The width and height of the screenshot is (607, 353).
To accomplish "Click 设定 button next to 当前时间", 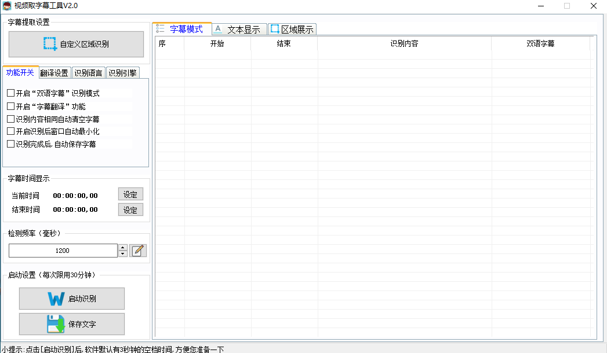I will pos(130,194).
